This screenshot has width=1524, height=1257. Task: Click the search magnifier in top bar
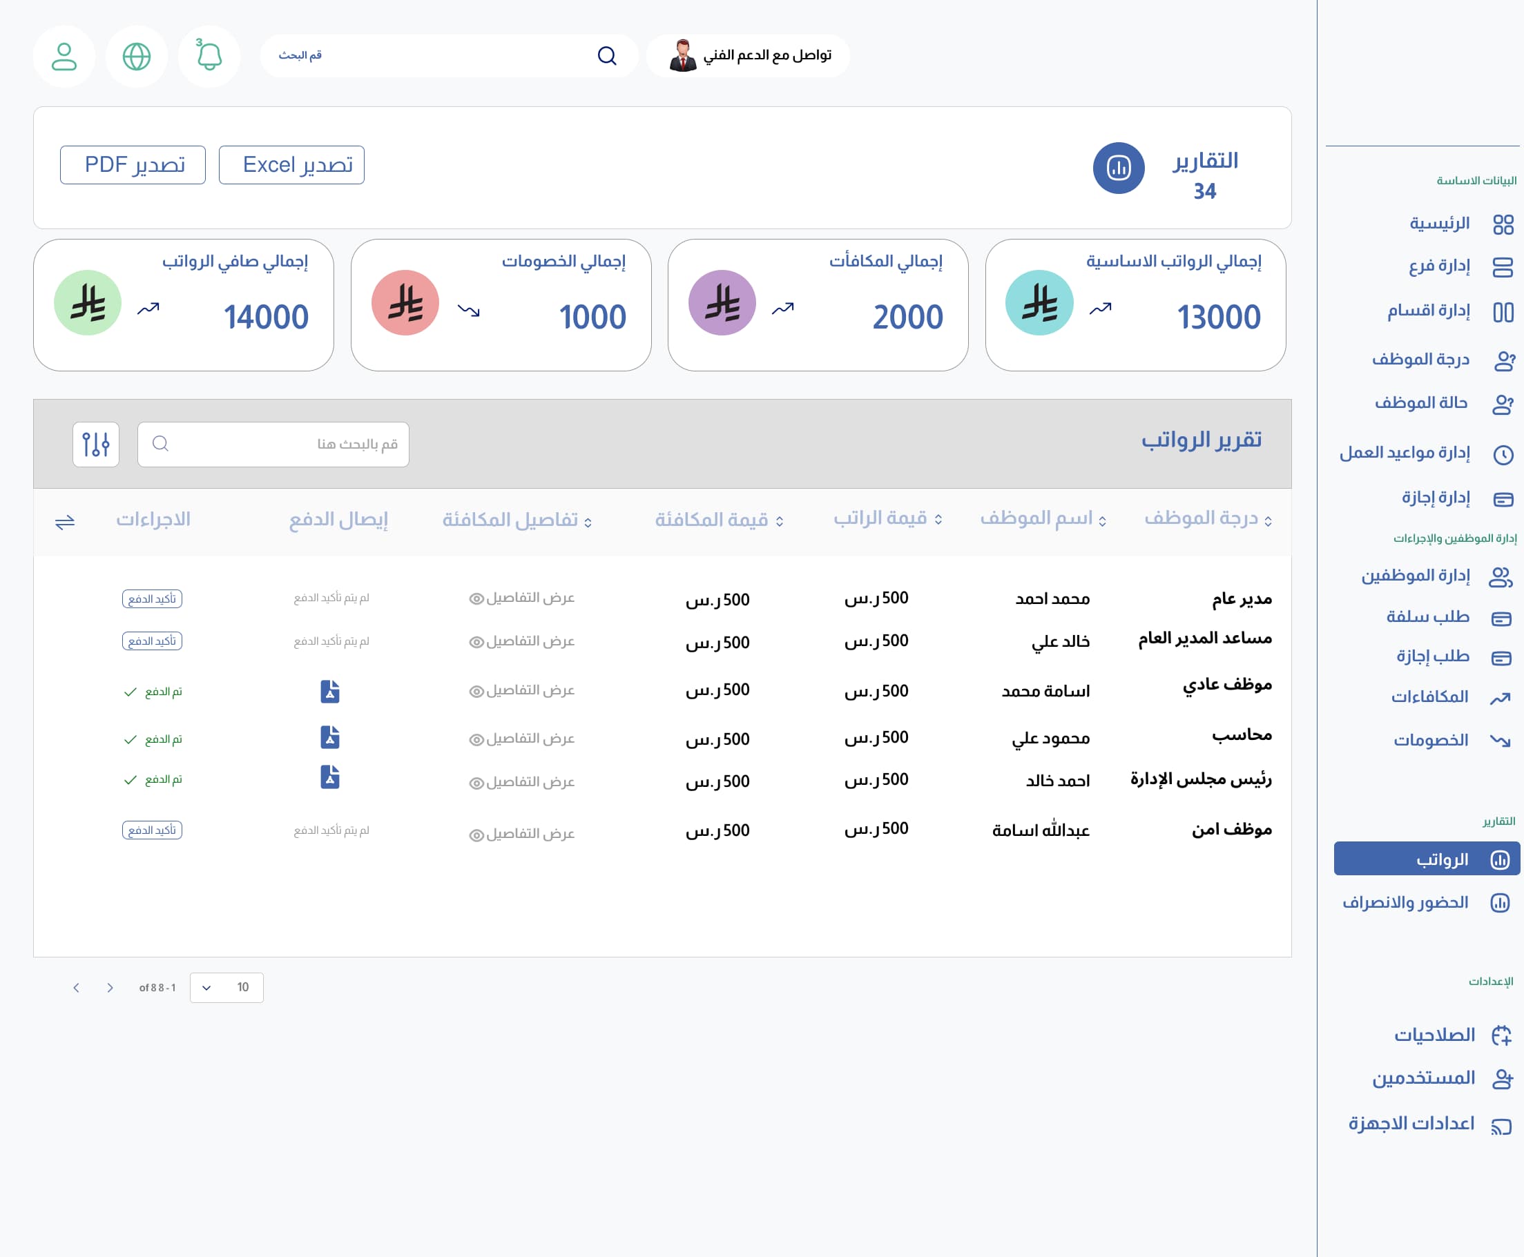[607, 56]
